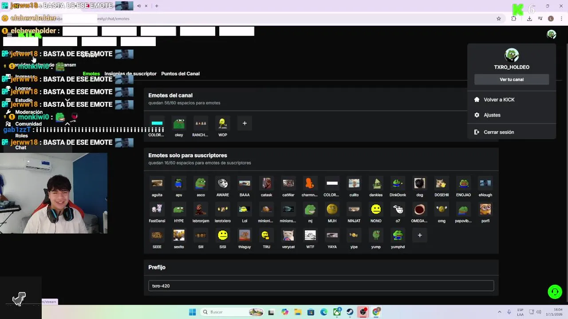Viewport: 568px width, 319px height.
Task: Open the asco emote
Action: pos(201,183)
